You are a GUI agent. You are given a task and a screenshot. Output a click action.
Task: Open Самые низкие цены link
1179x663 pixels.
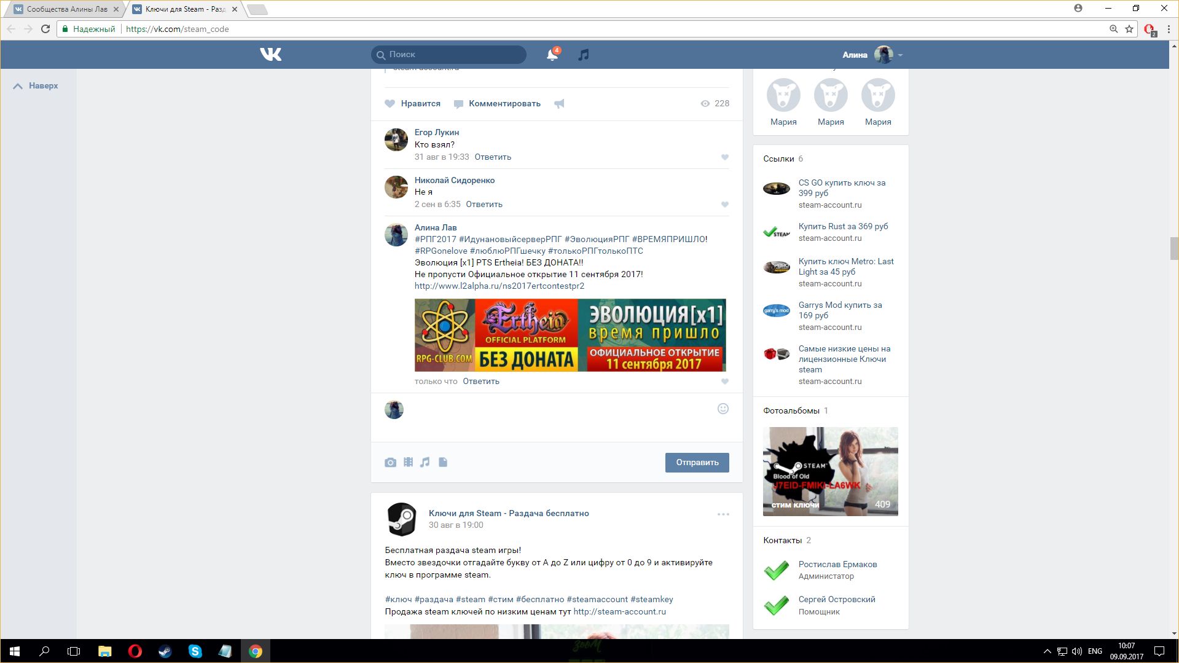click(x=844, y=359)
